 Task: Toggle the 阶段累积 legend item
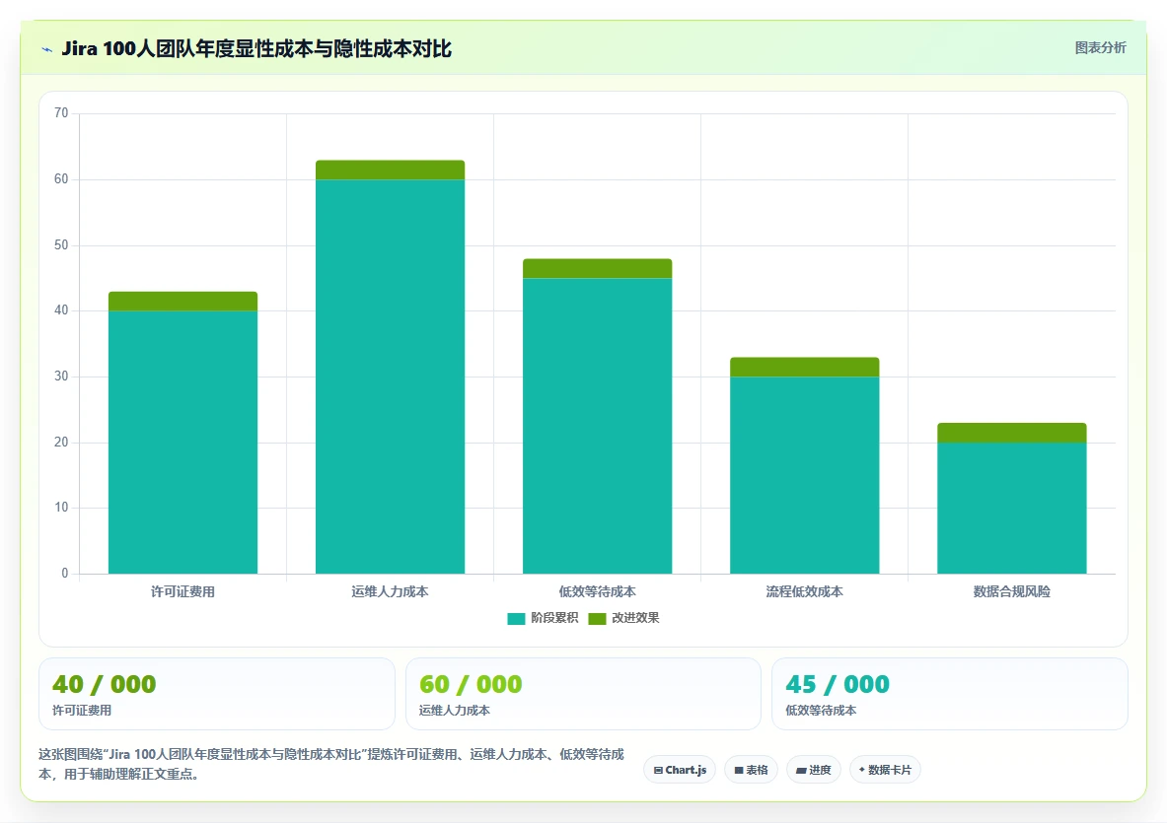point(543,618)
